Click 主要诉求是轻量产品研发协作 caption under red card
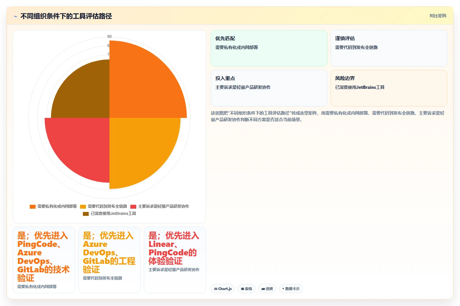Image resolution: width=460 pixels, height=306 pixels. click(174, 269)
